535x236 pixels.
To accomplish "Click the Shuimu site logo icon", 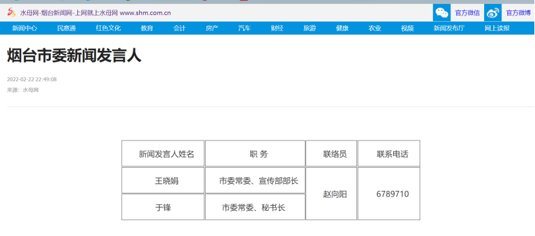I will coord(12,13).
